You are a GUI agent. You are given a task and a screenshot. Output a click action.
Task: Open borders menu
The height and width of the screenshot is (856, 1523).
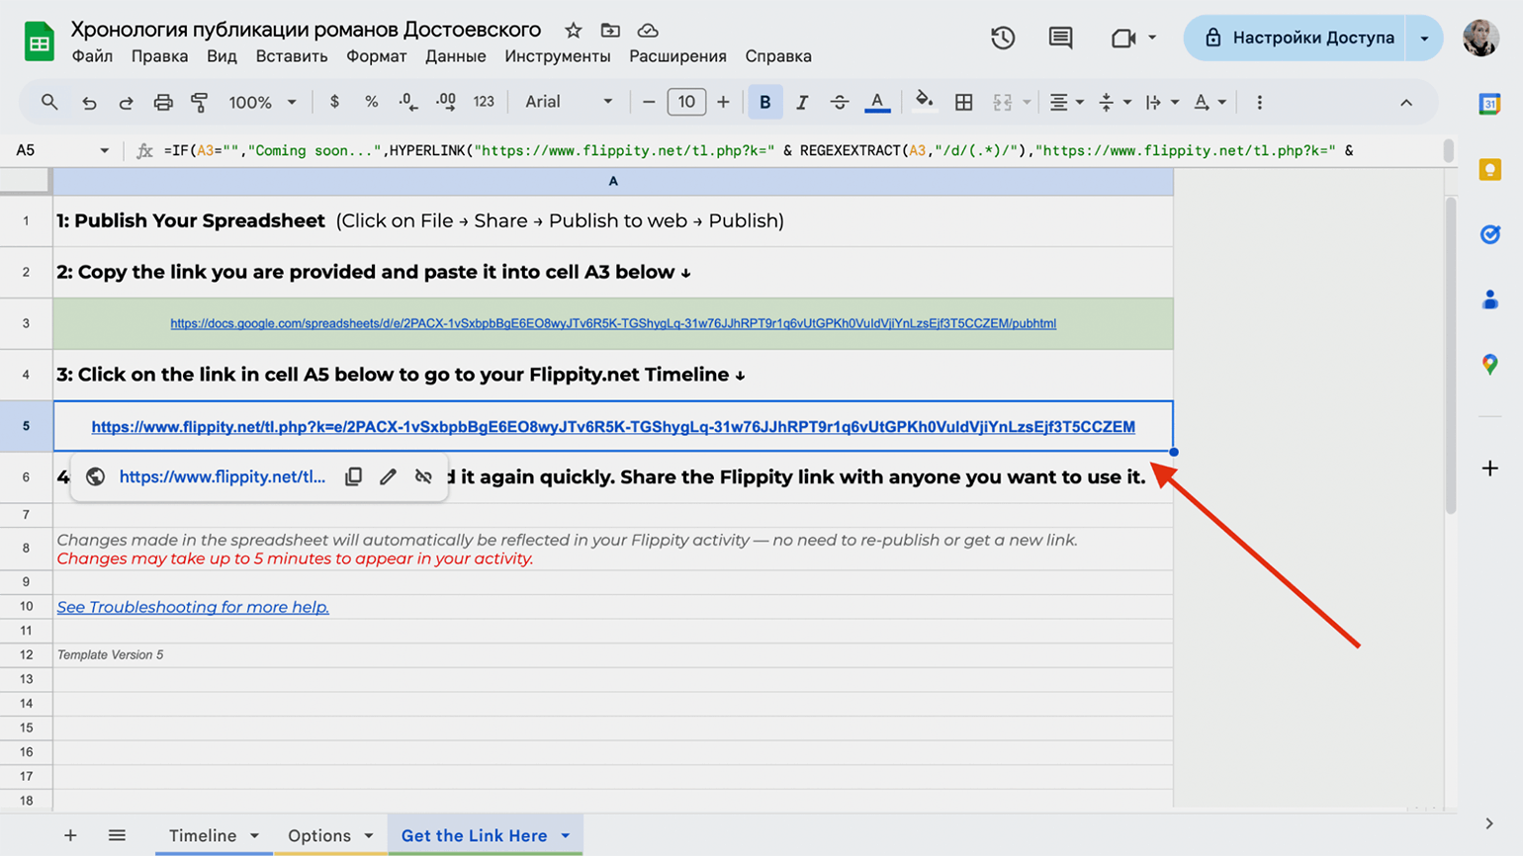(964, 102)
